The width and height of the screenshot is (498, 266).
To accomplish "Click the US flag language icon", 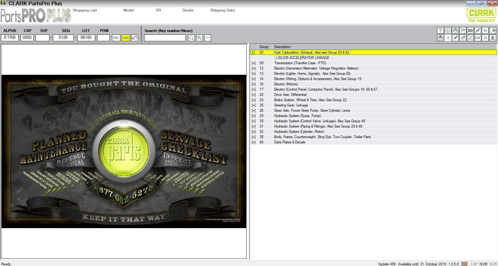I will (x=464, y=264).
